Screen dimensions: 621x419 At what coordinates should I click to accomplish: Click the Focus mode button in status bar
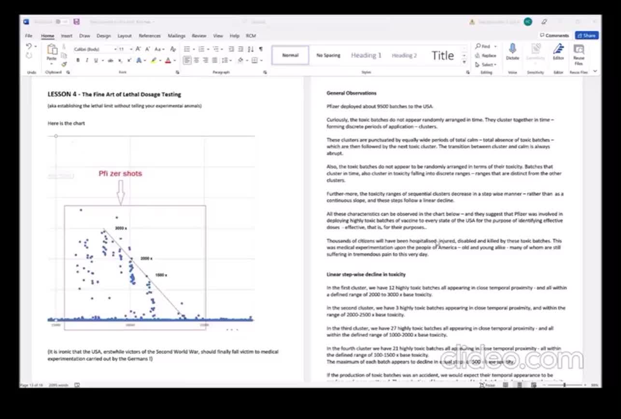click(488, 385)
